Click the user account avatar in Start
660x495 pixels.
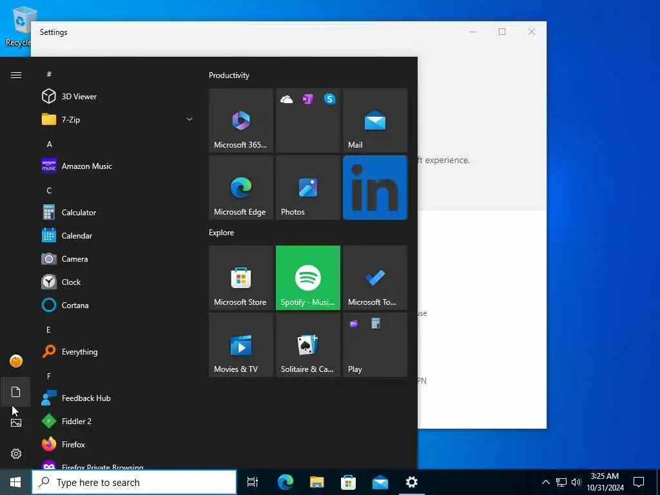point(16,361)
